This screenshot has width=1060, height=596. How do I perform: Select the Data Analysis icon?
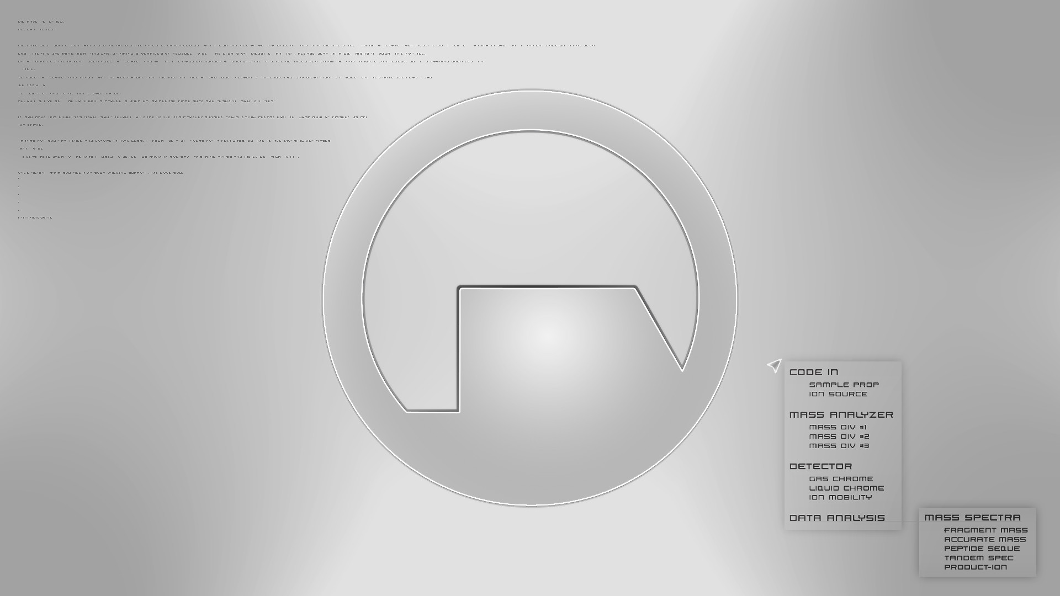837,518
